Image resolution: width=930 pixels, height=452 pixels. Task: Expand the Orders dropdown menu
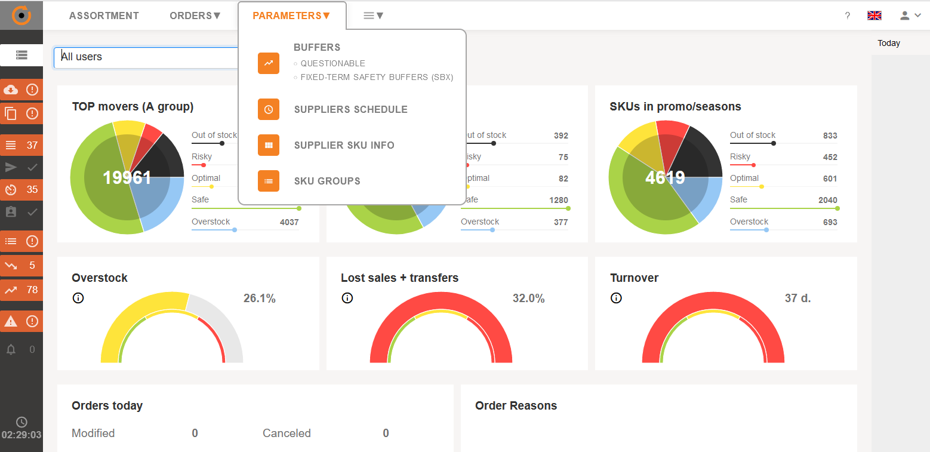point(195,16)
